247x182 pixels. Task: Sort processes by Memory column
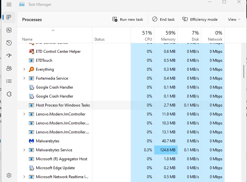168,36
